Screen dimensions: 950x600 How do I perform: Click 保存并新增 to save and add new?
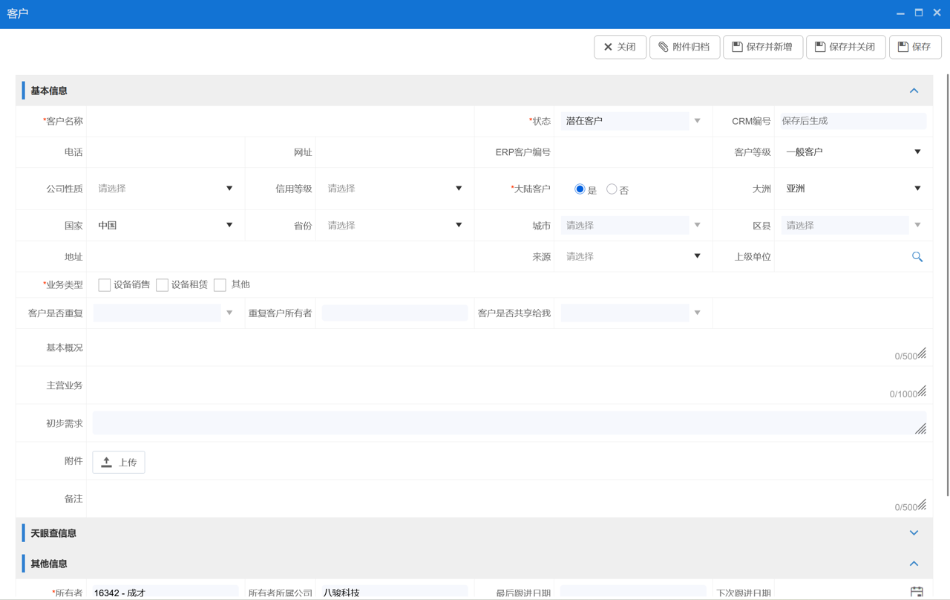(x=762, y=47)
